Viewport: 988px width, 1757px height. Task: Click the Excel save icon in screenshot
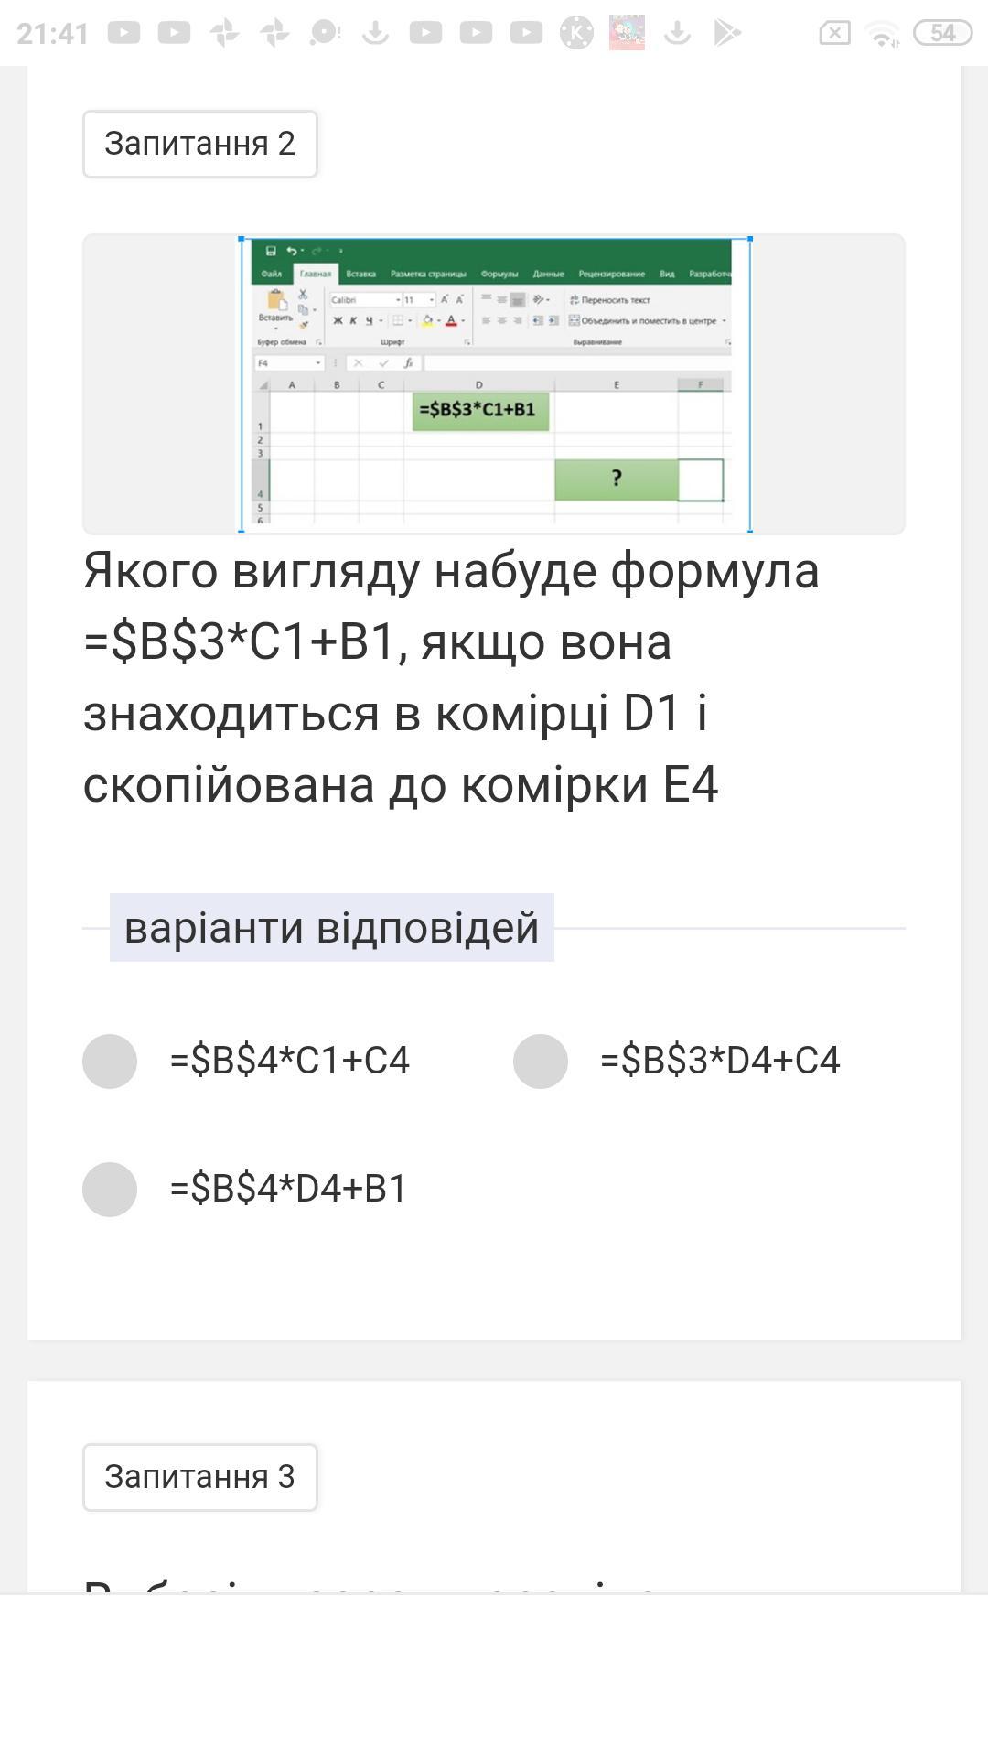(271, 251)
